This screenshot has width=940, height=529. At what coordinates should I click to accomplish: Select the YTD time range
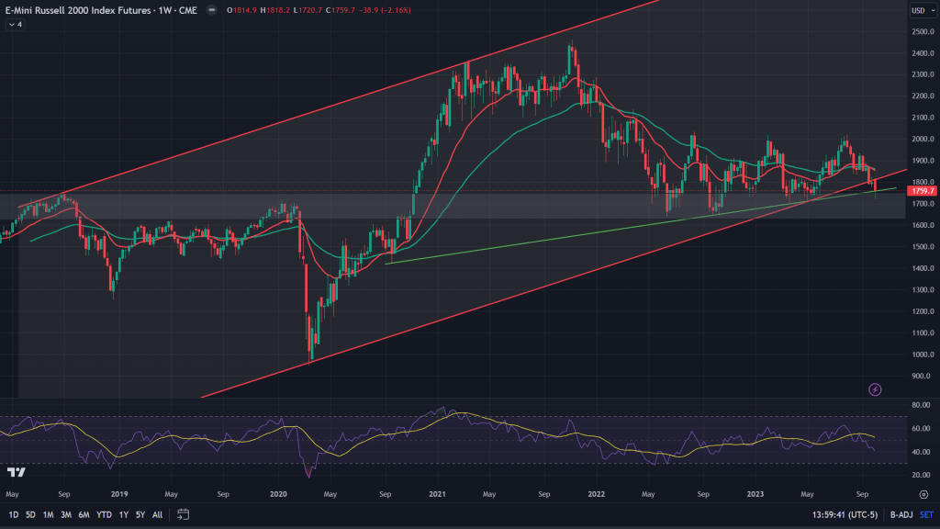pos(103,514)
